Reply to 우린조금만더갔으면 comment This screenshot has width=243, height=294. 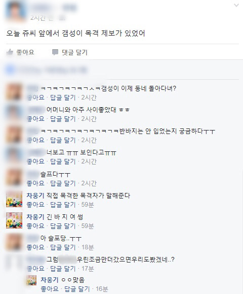coord(63,269)
